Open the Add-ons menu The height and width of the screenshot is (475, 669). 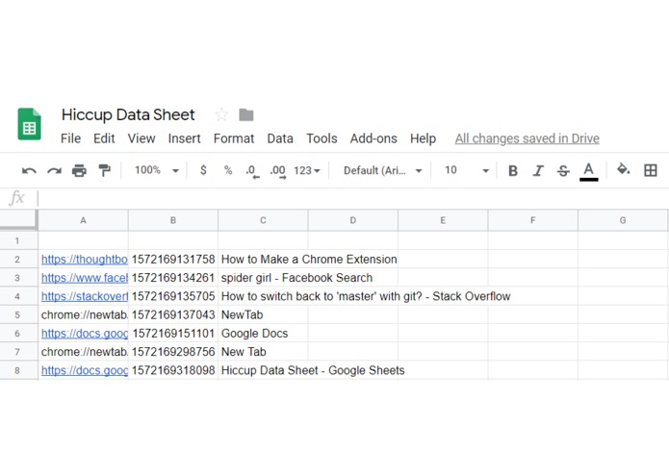pyautogui.click(x=373, y=138)
